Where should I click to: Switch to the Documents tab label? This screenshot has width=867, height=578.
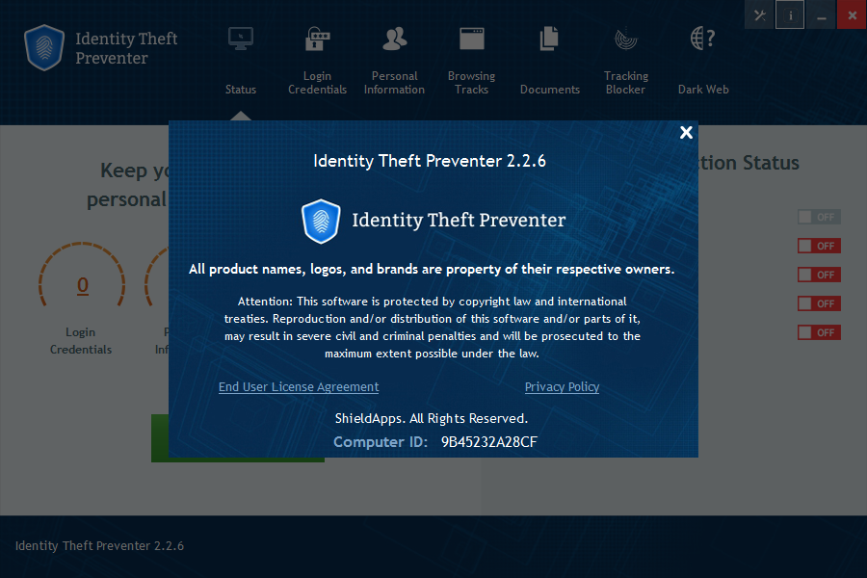point(550,89)
